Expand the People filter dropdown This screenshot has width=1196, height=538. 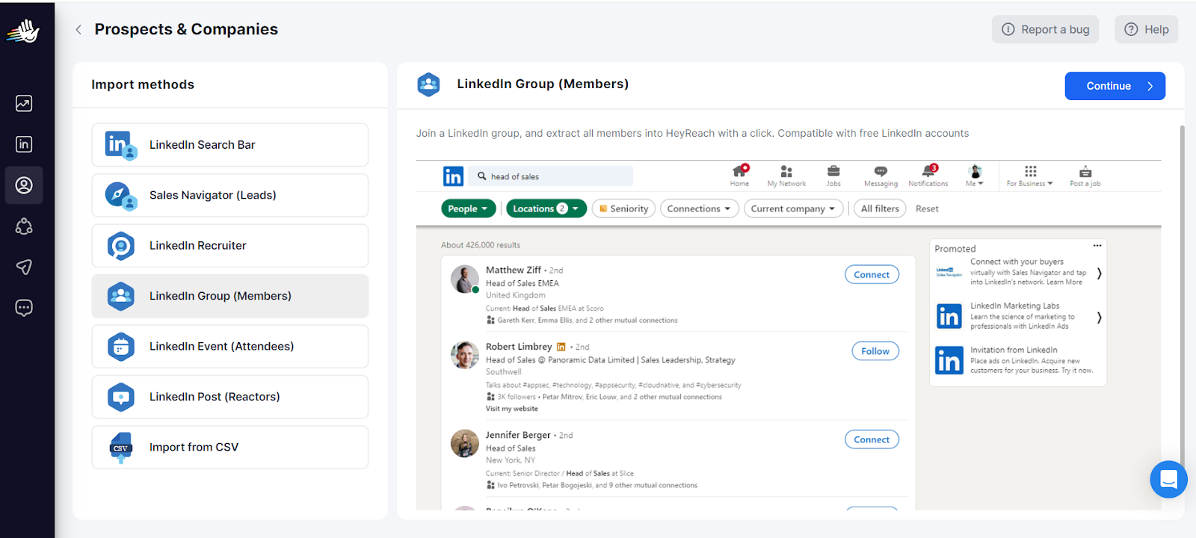click(x=468, y=209)
